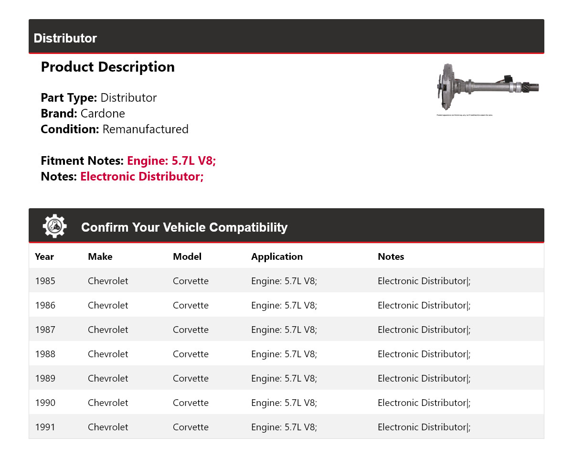Screen dimensions: 573x458
Task: Click Corvette in the 1987 row
Action: (x=191, y=330)
